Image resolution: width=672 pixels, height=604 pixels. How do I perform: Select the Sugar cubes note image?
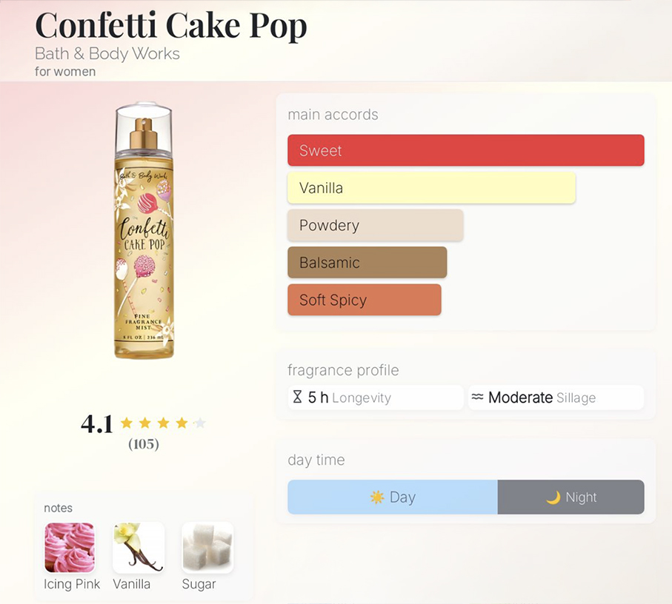click(x=208, y=548)
